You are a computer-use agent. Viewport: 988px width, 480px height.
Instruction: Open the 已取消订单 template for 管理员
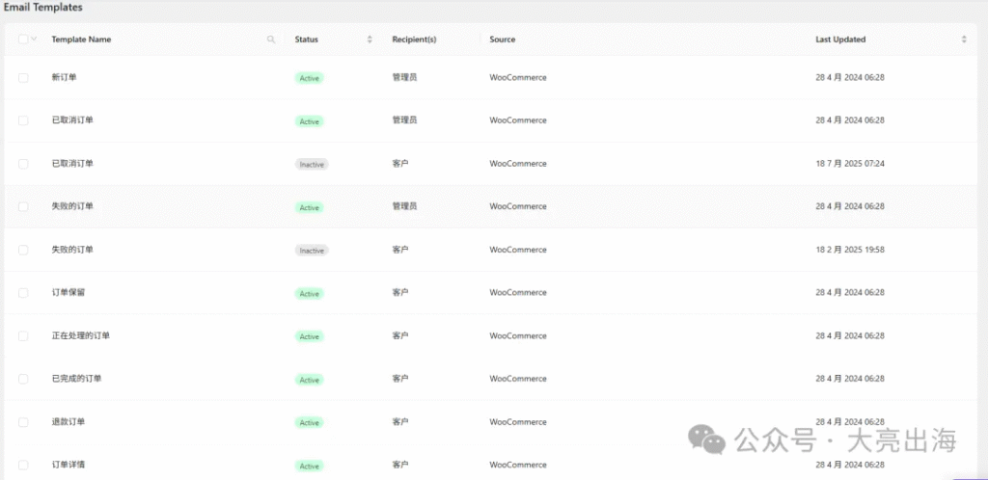[x=72, y=120]
